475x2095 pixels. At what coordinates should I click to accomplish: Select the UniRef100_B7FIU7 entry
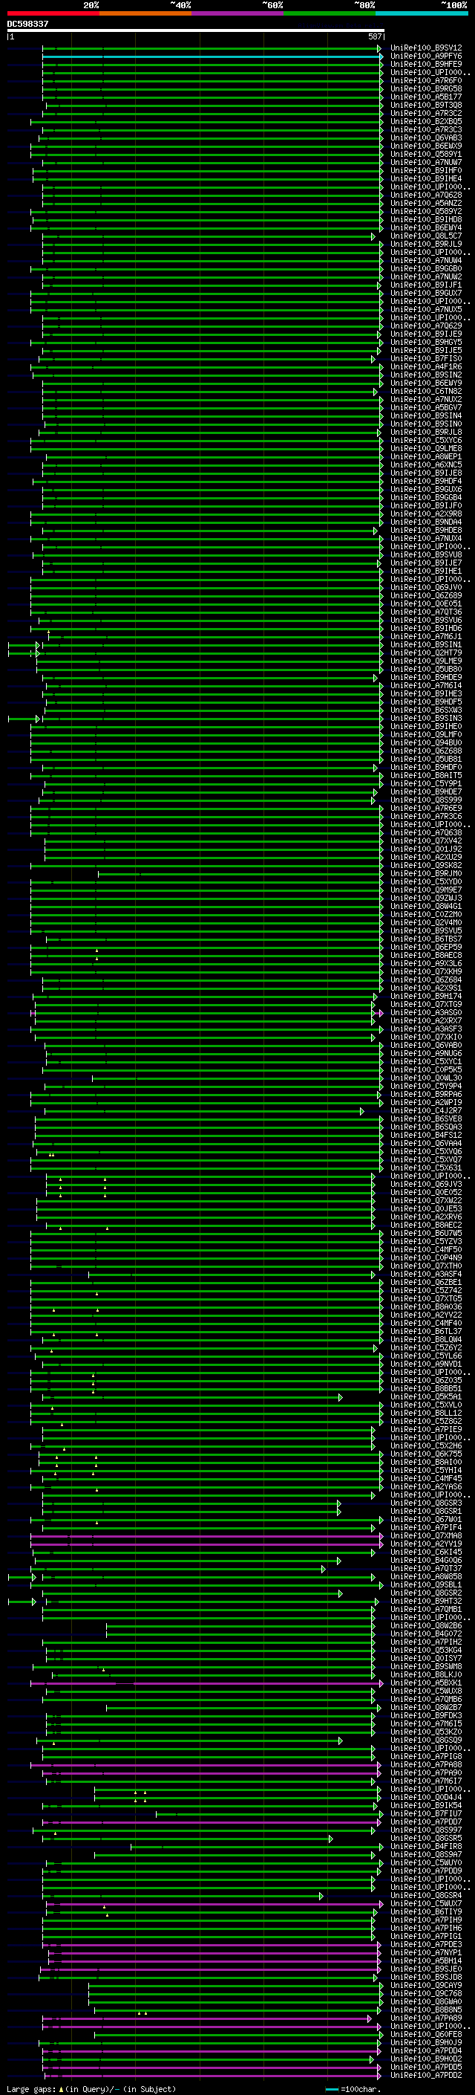pos(426,1813)
